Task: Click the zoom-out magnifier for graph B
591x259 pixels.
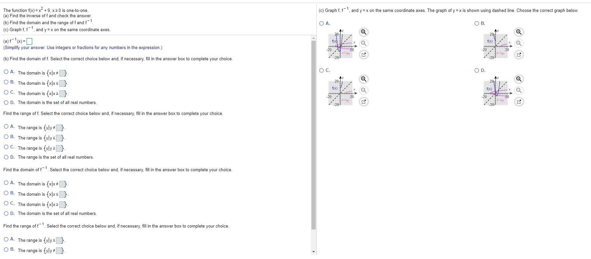Action: coord(519,43)
